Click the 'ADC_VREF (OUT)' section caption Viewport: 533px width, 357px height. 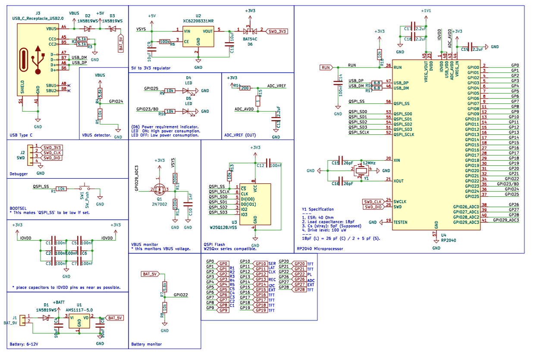coord(240,135)
